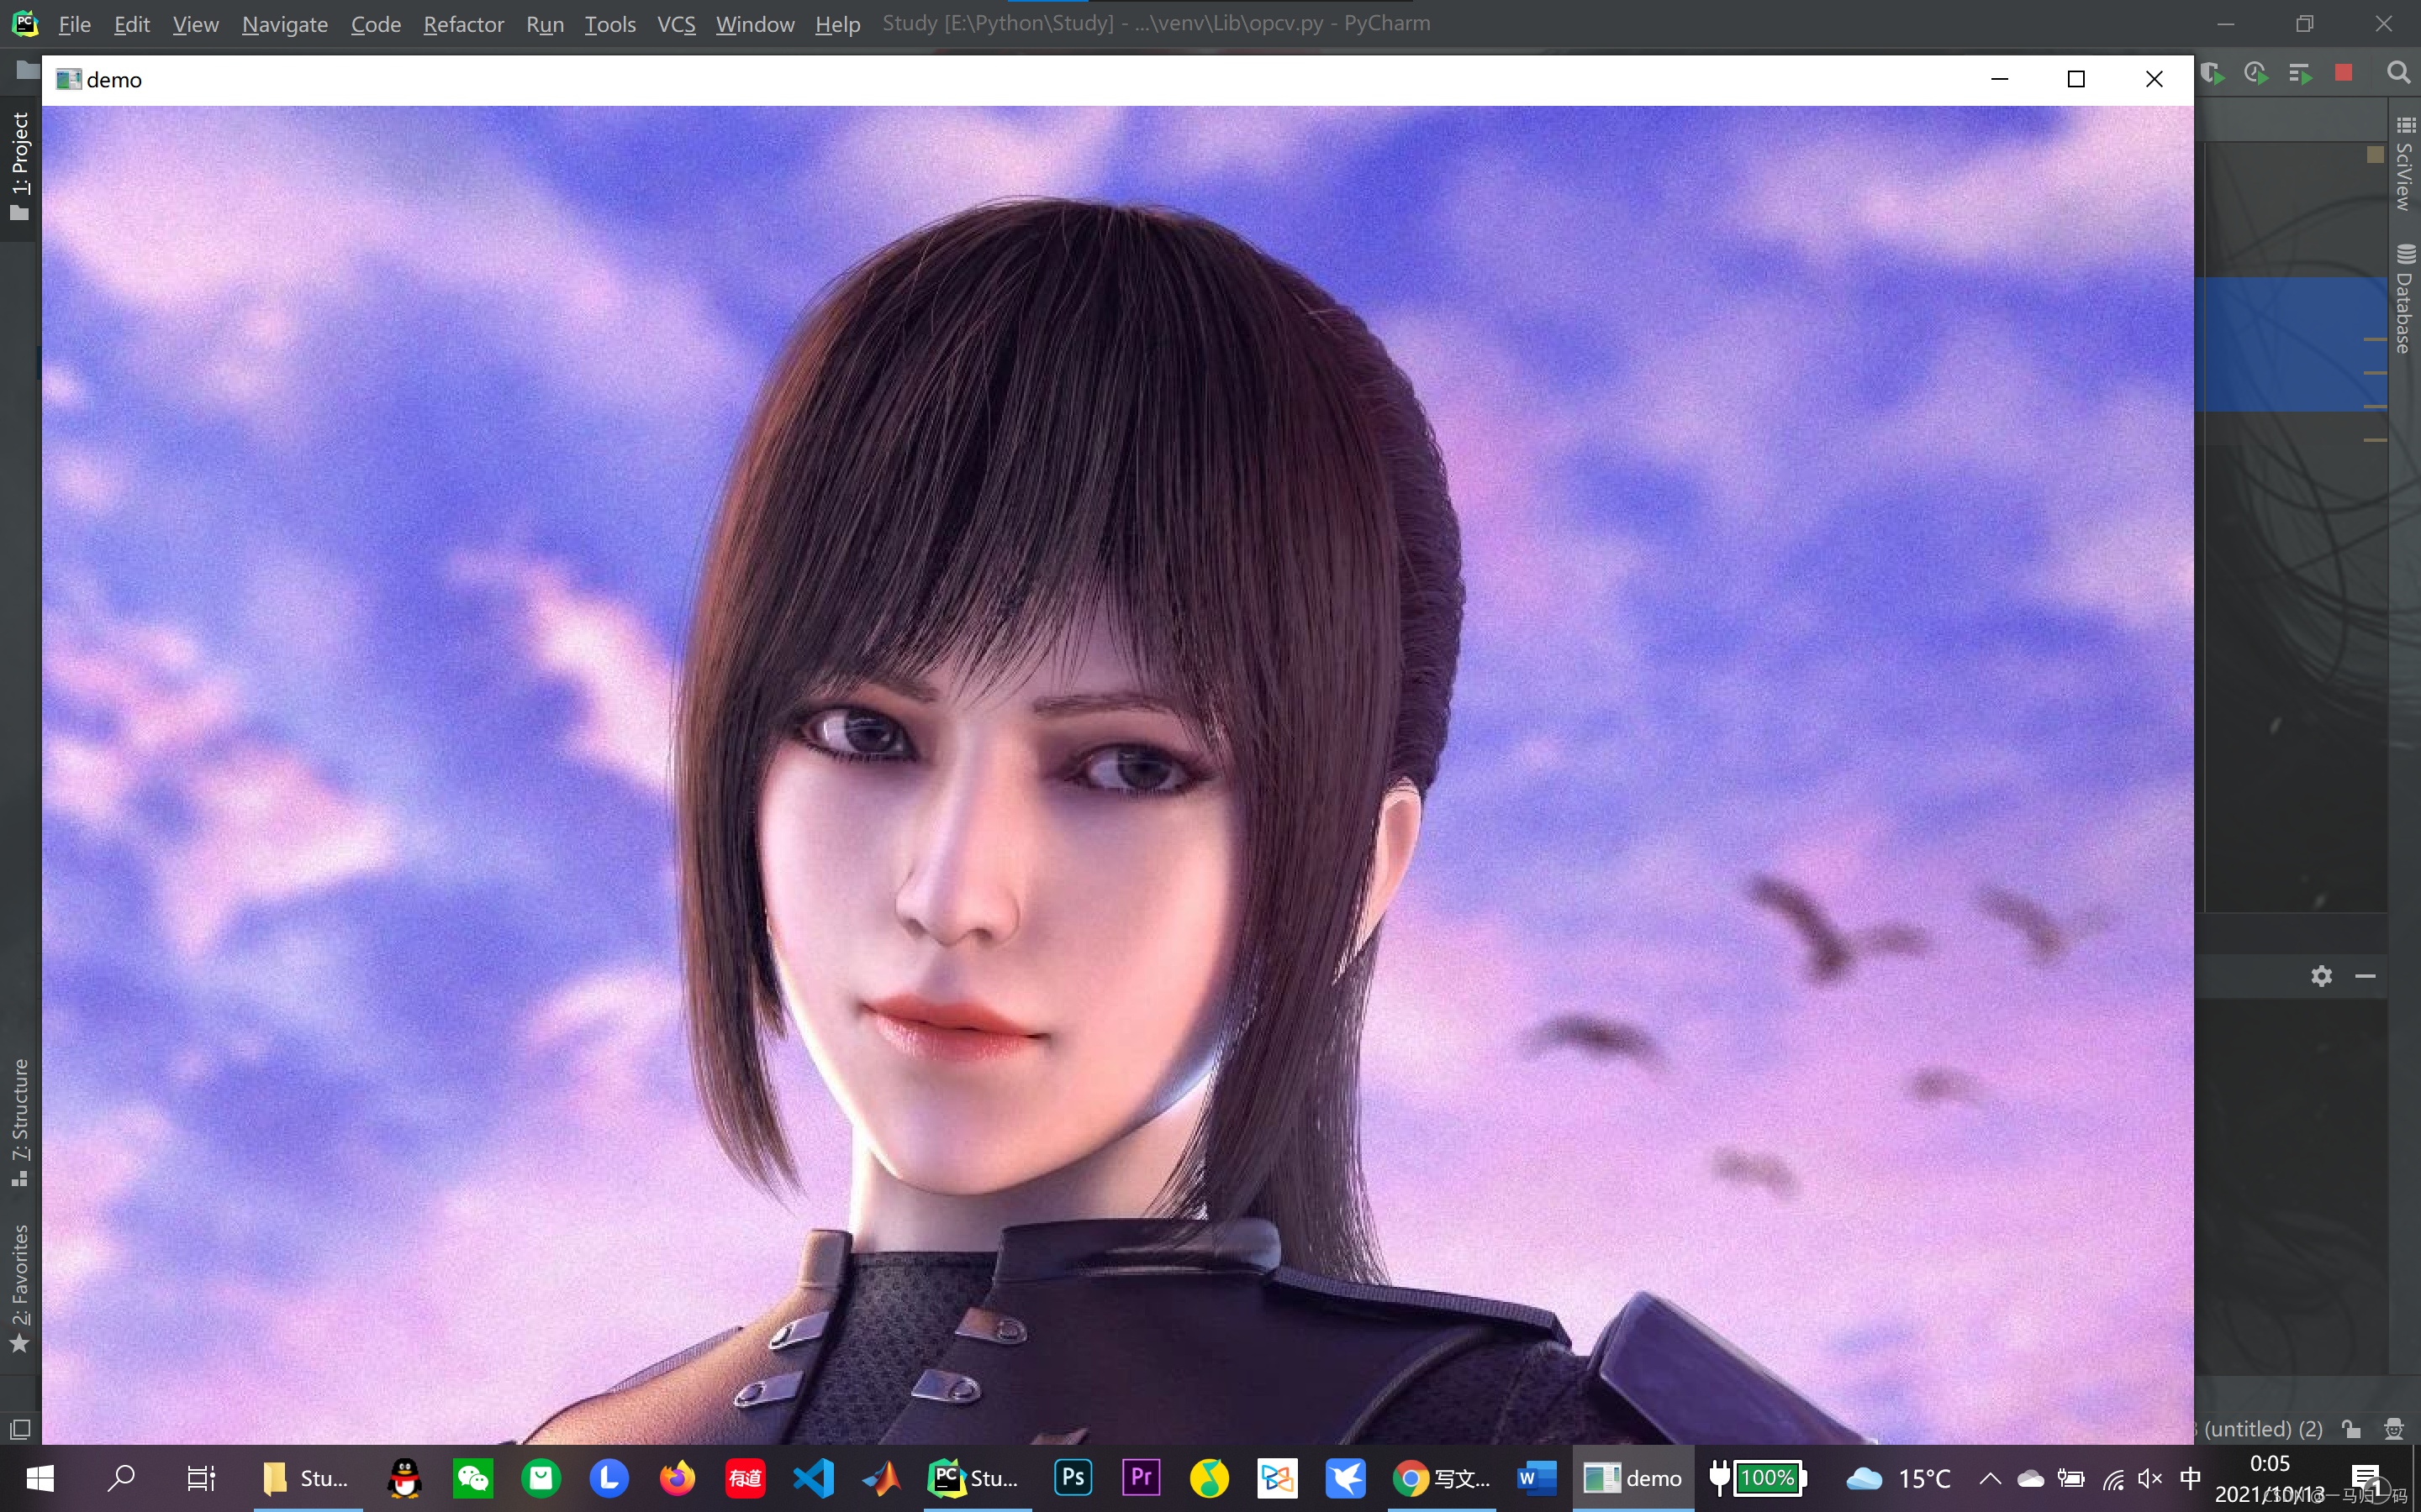Image resolution: width=2421 pixels, height=1512 pixels.
Task: Open the green notes app in taskbar
Action: click(541, 1478)
